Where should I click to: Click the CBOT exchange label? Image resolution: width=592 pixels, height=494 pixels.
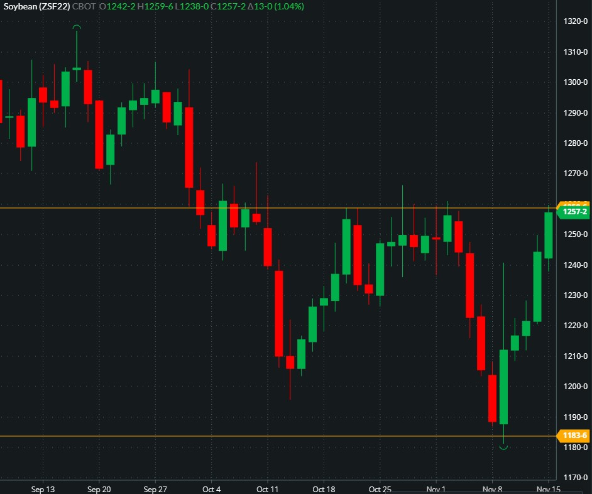(84, 6)
